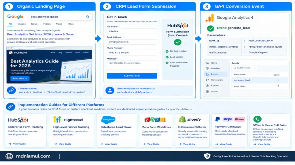Click the main_contact_form parameter value

(x=260, y=41)
